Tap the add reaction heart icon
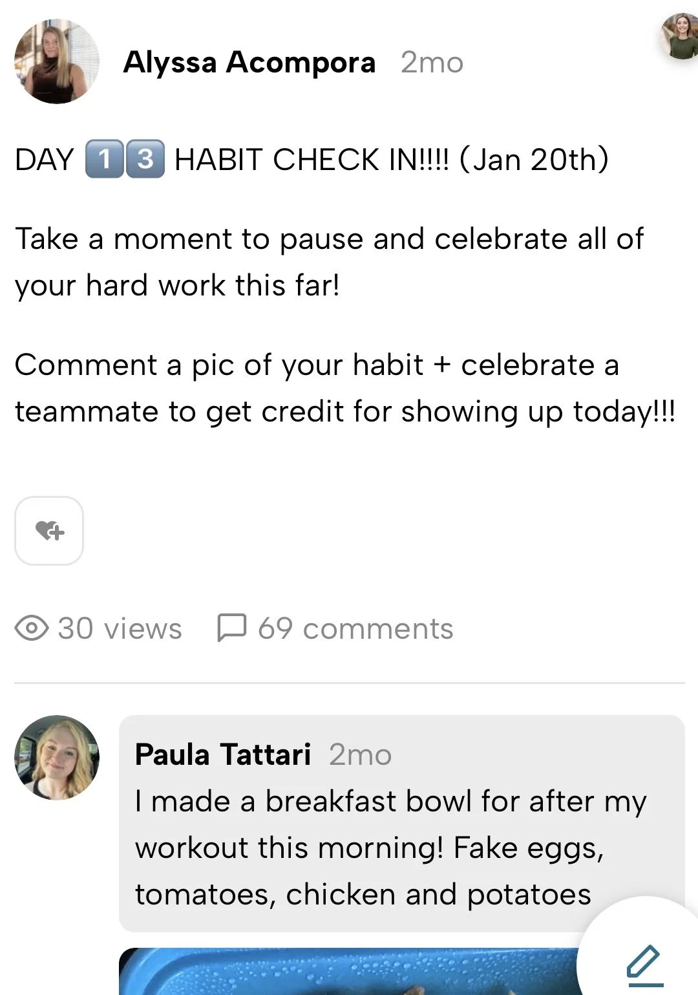The width and height of the screenshot is (698, 995). (x=49, y=531)
